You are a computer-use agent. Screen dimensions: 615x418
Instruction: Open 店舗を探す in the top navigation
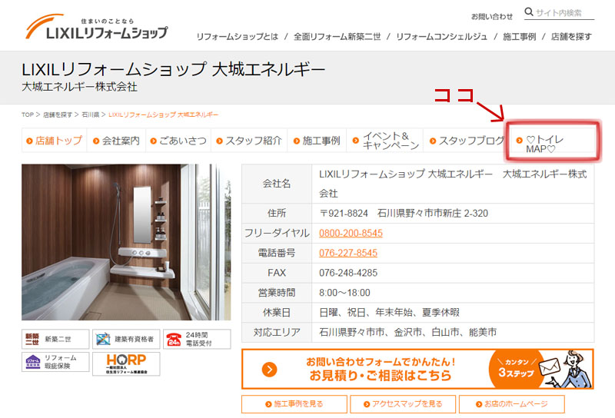[x=571, y=36]
